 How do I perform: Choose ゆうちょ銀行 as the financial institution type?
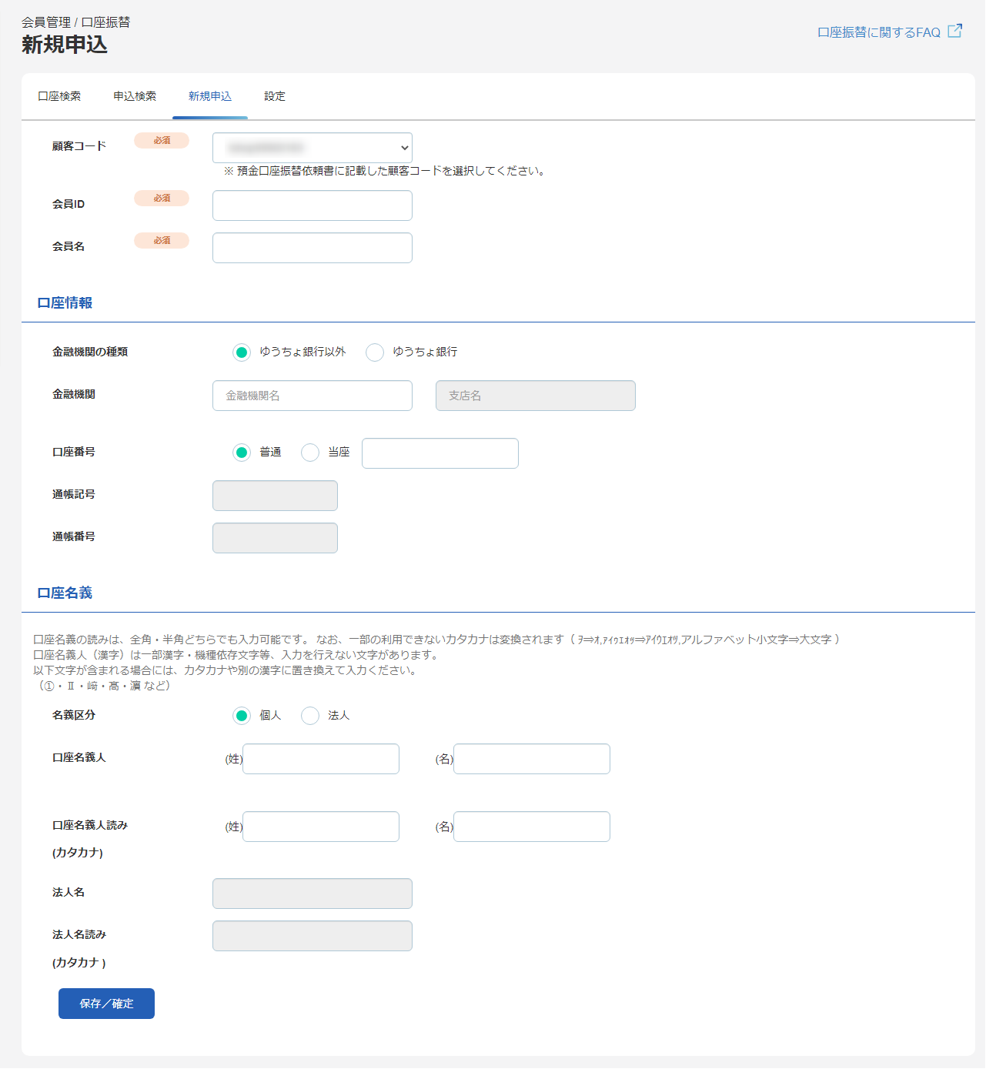pos(375,352)
